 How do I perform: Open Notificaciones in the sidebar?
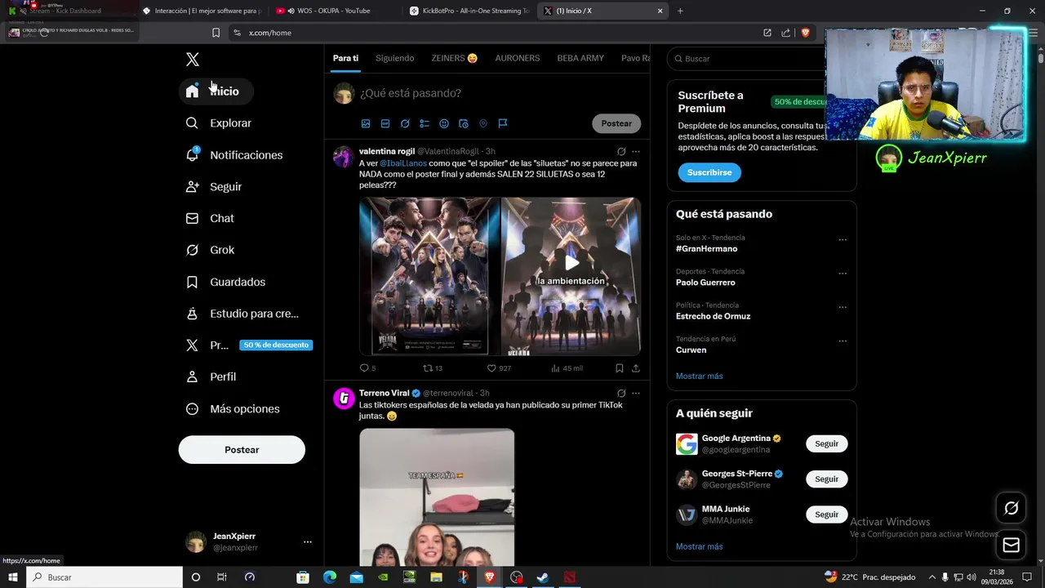click(x=234, y=155)
